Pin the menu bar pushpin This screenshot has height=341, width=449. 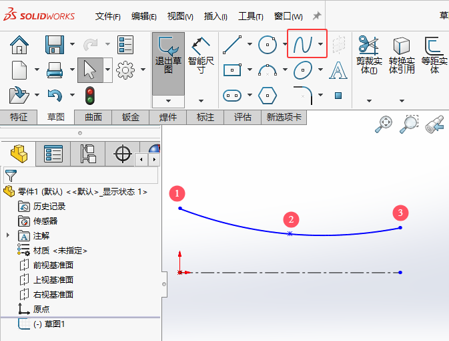click(317, 16)
